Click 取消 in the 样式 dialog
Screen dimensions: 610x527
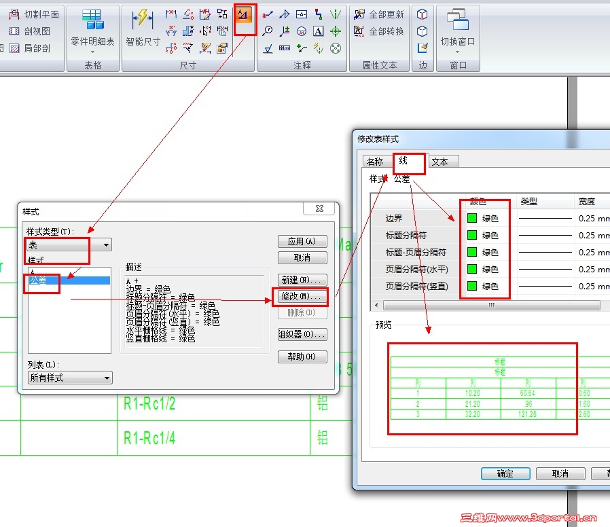(x=302, y=257)
